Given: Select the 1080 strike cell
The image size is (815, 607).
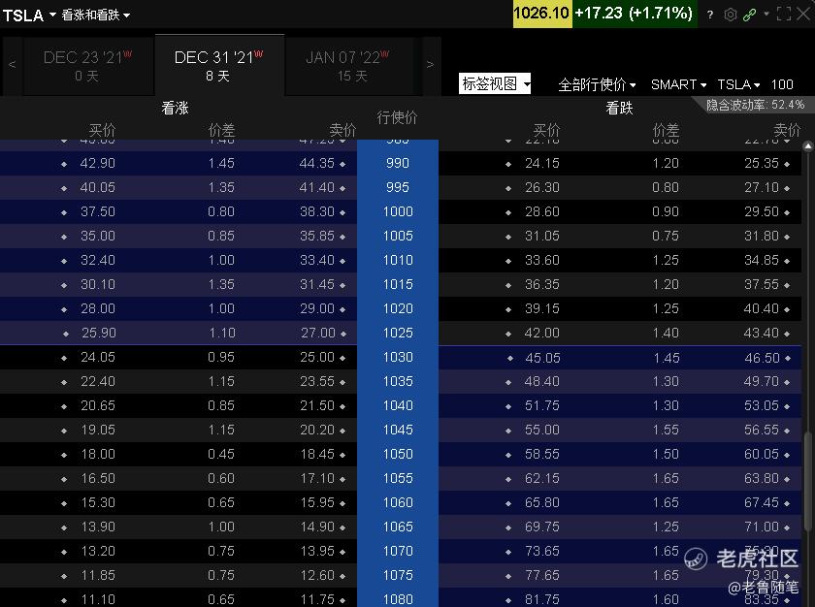Looking at the screenshot, I should click(x=398, y=599).
